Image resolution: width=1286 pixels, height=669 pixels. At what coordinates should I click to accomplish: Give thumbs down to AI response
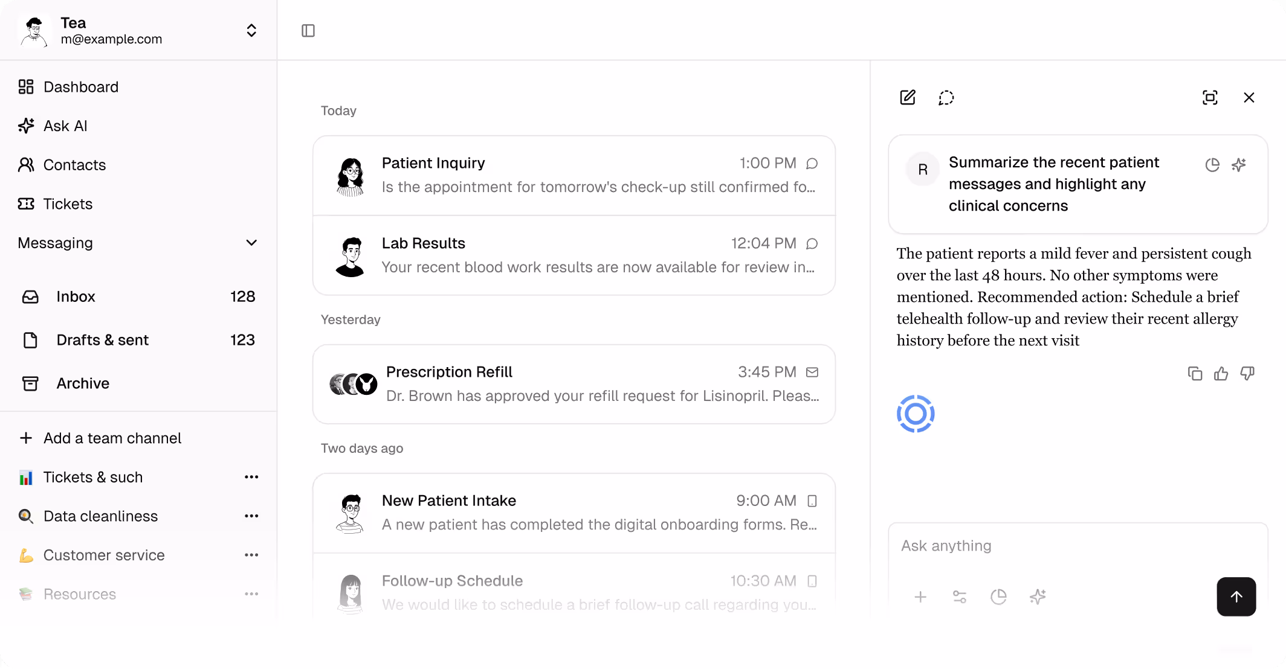(x=1247, y=374)
